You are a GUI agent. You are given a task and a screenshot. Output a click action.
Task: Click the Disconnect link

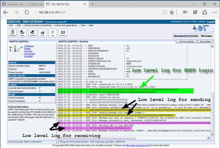click(30, 54)
